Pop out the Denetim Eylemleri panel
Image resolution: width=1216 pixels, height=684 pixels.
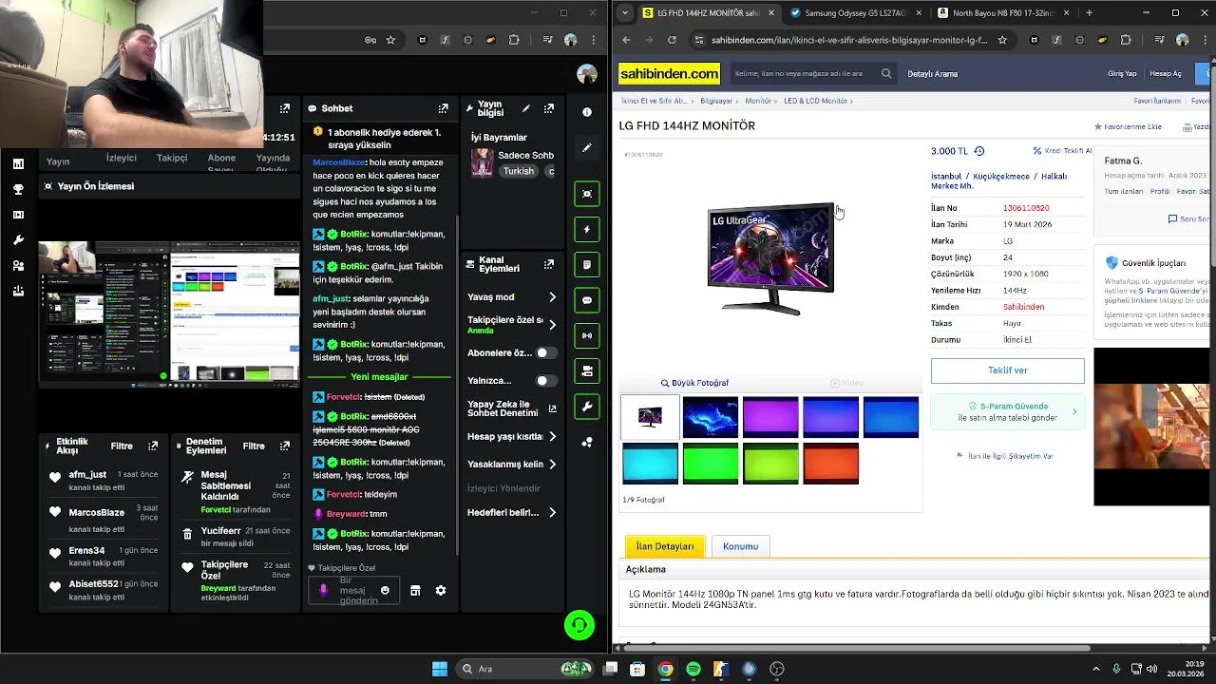[x=284, y=446]
